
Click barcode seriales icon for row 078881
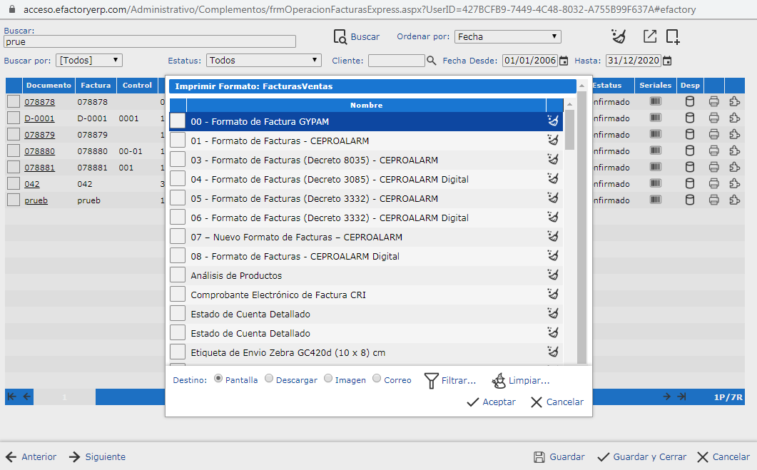click(x=655, y=167)
